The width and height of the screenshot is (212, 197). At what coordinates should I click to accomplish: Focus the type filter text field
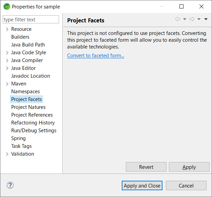31,19
